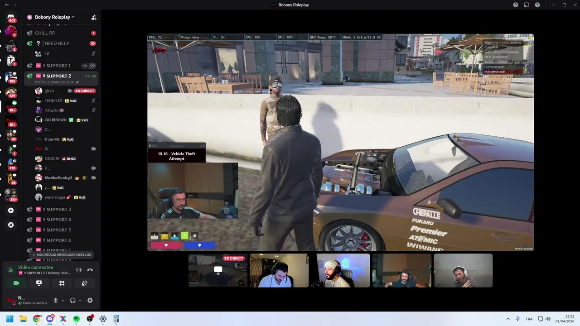Screen dimensions: 580x326
Task: Open Discord direct messages home icon
Action: [x=11, y=17]
